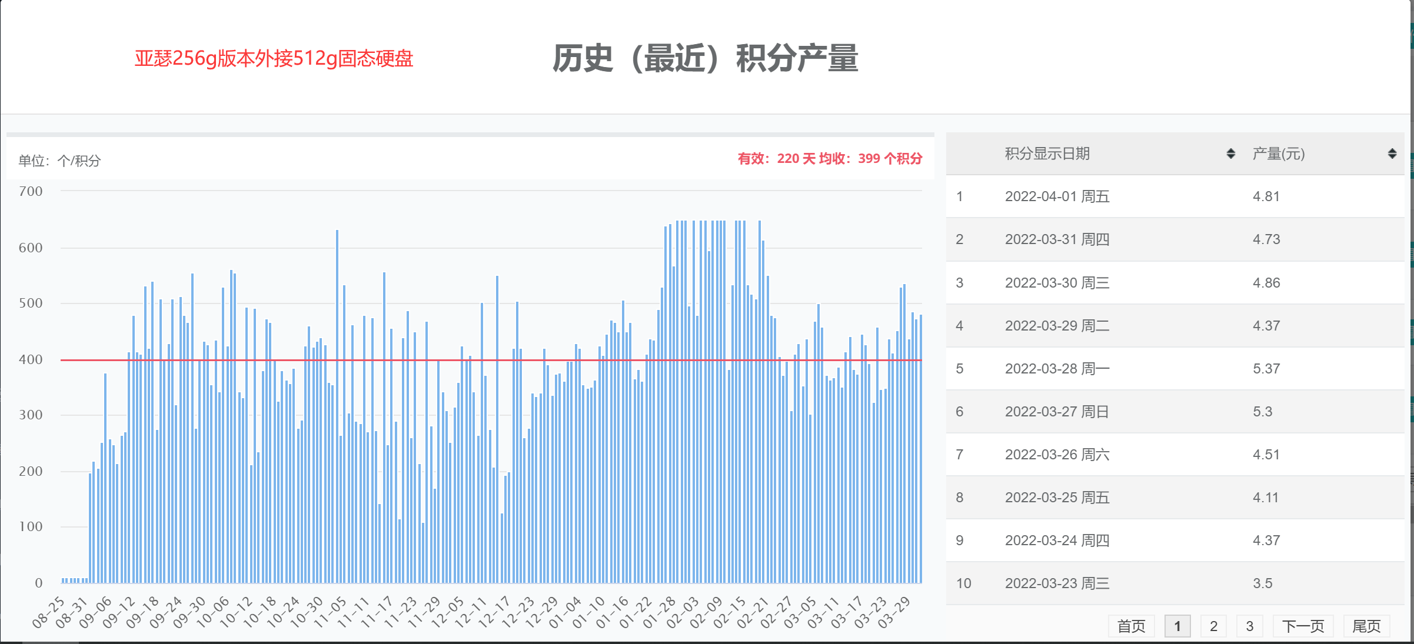Click y-axis label 400
Image resolution: width=1414 pixels, height=644 pixels.
(x=31, y=359)
